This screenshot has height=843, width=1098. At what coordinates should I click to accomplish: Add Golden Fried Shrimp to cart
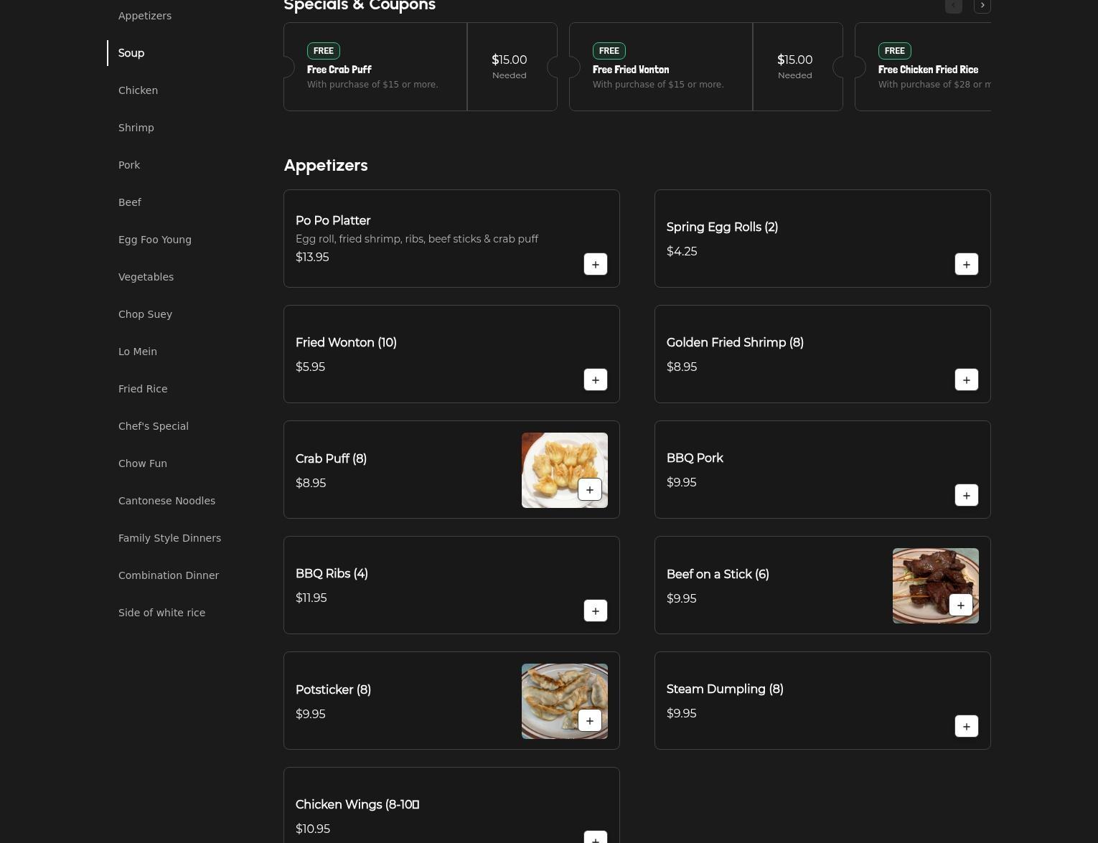966,380
